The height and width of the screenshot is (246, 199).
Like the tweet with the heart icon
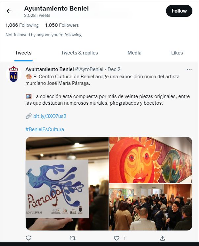pyautogui.click(x=116, y=238)
